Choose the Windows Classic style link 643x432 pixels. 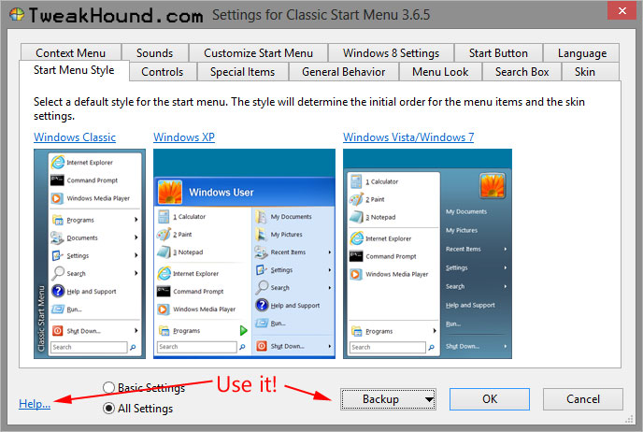(x=75, y=137)
